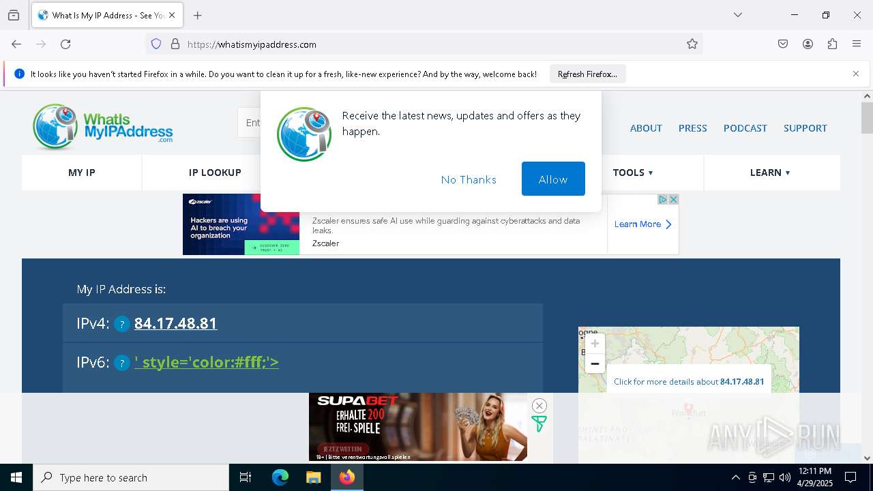The height and width of the screenshot is (491, 873).
Task: Open the Windows notification center
Action: pos(850,477)
